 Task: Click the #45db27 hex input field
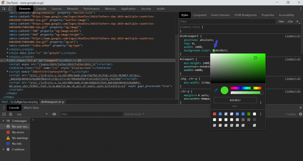pos(235,100)
